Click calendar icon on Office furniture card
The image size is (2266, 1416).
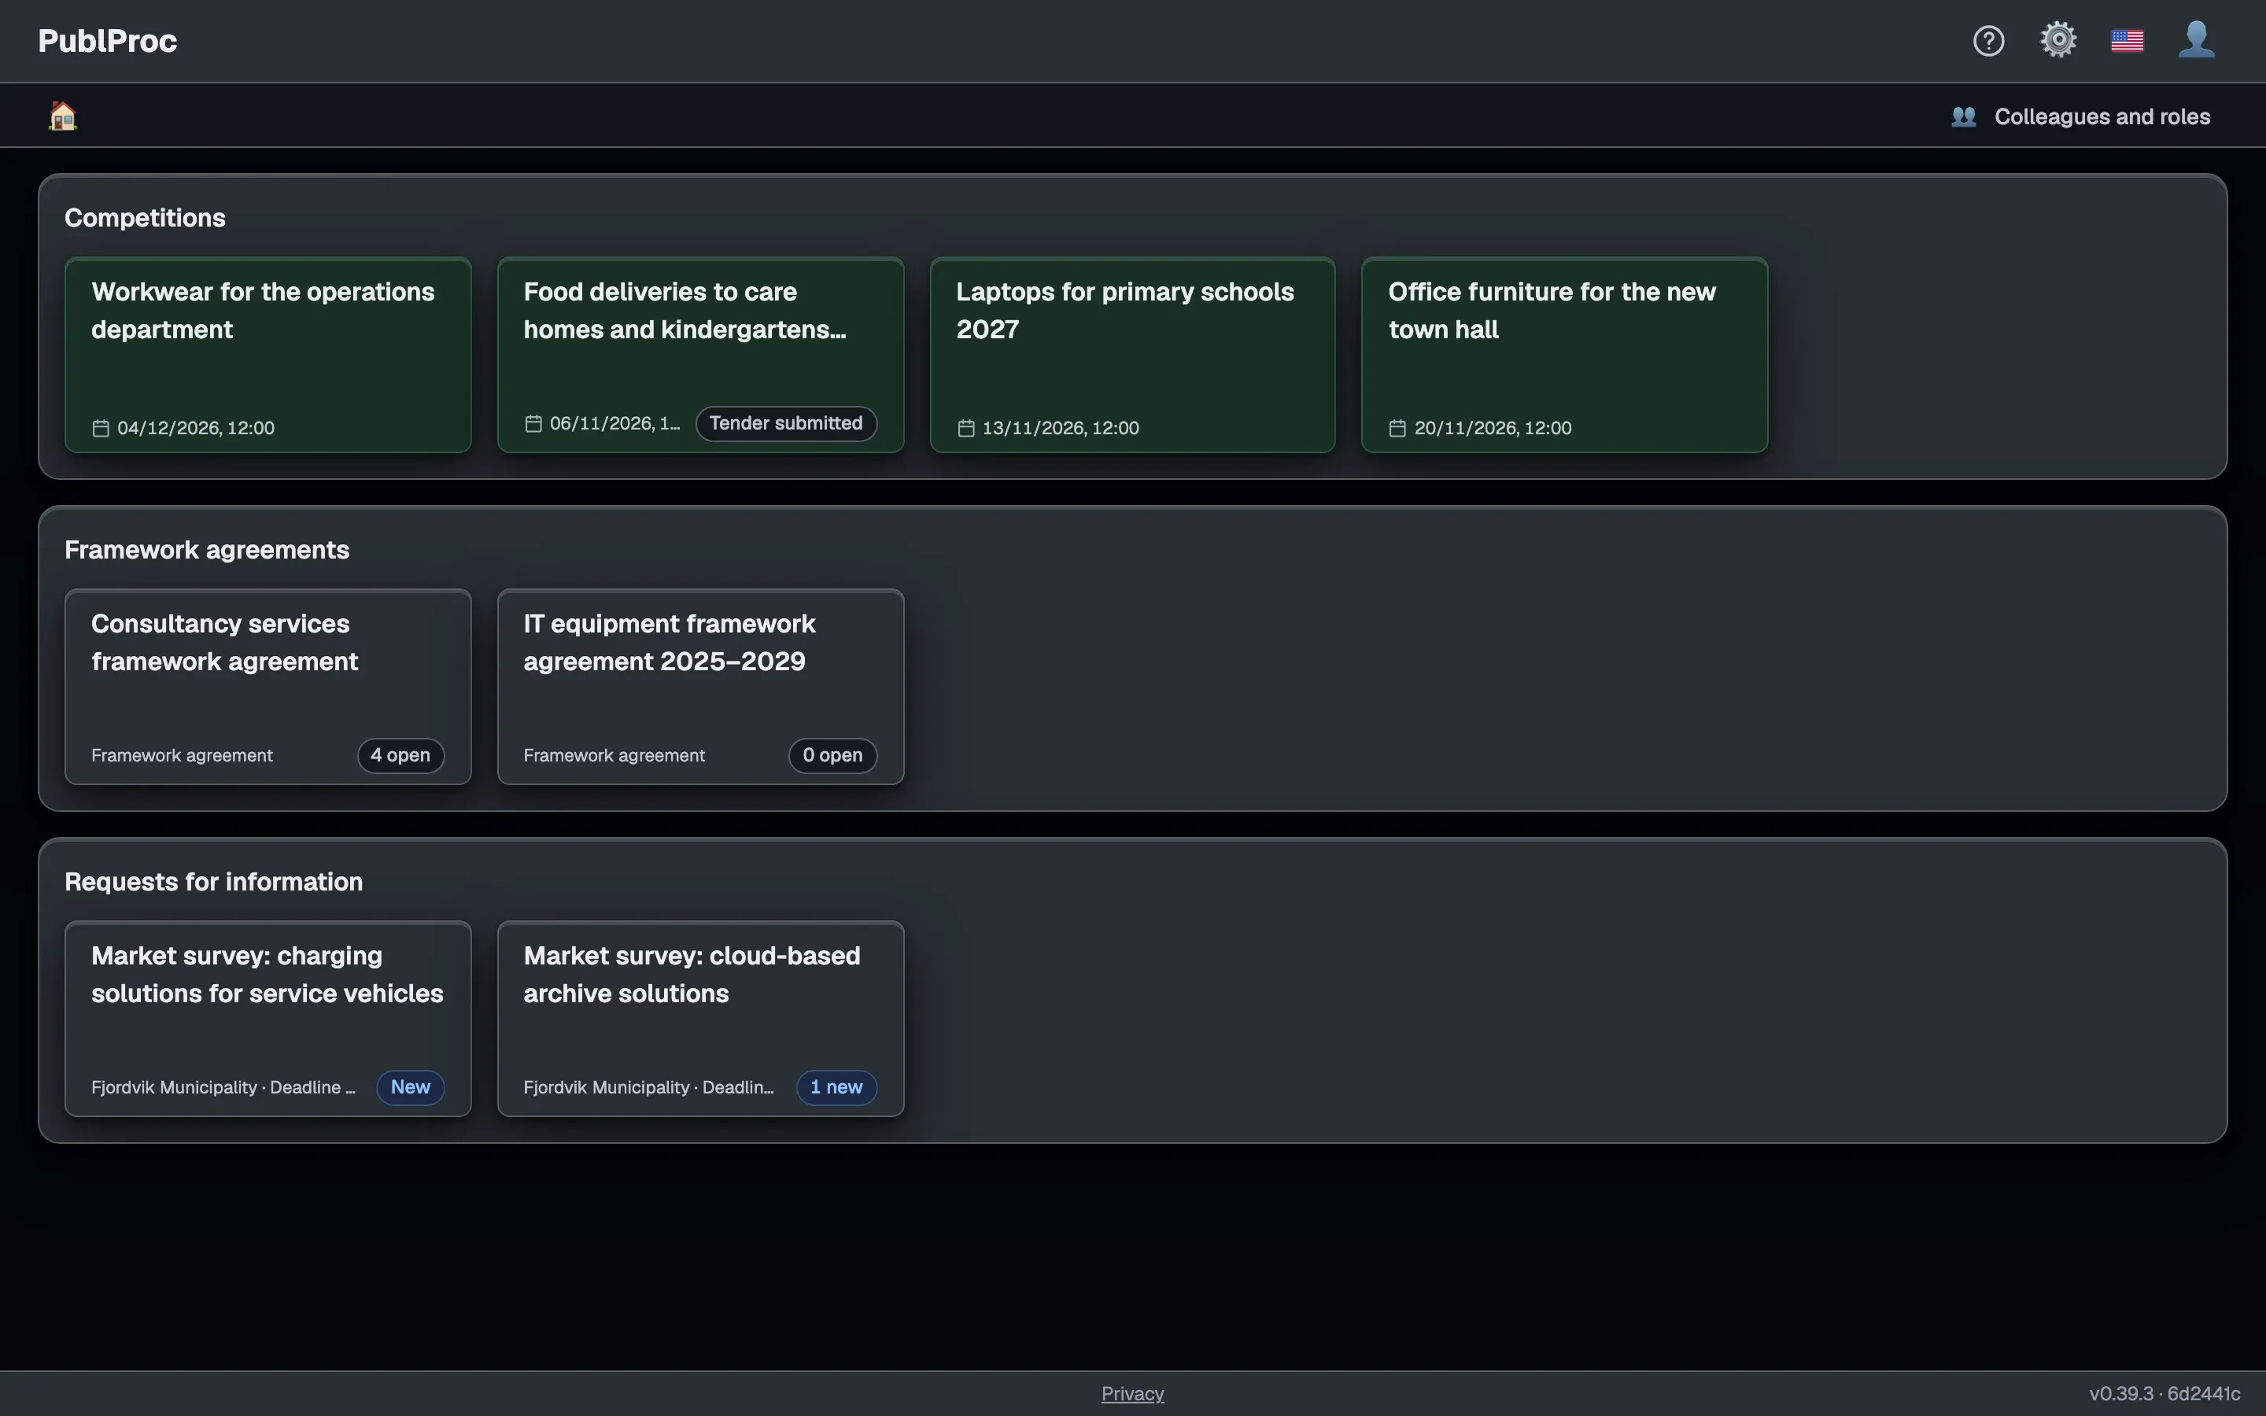pos(1397,428)
